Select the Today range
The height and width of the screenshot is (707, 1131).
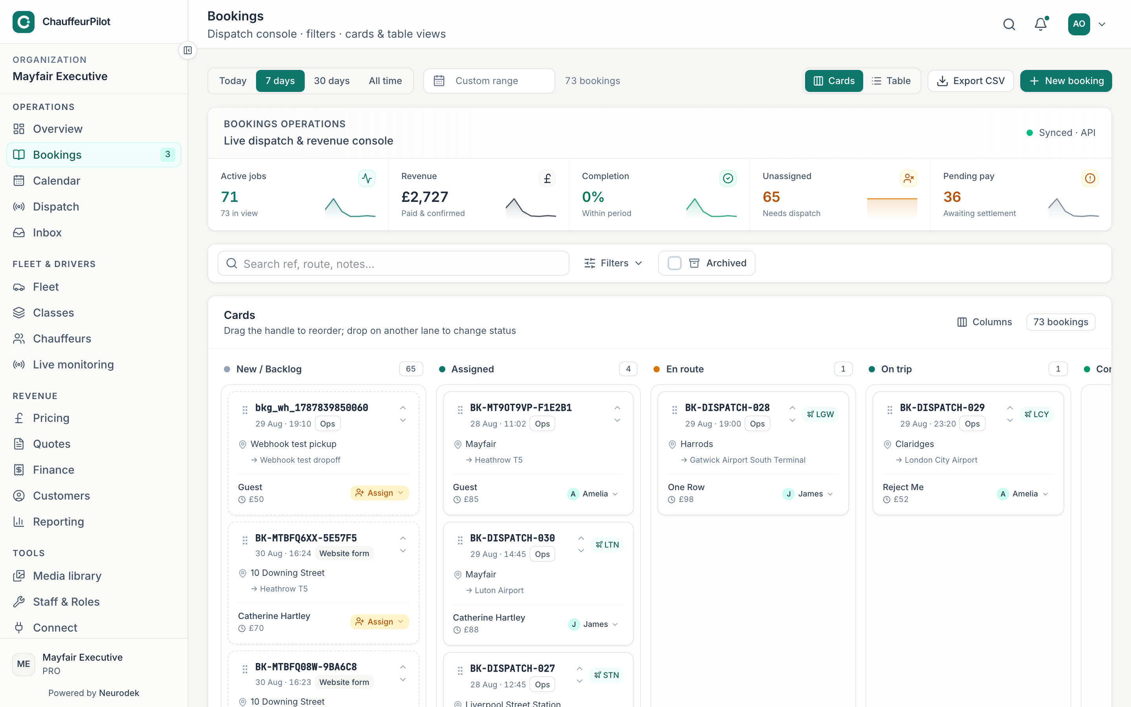click(233, 81)
